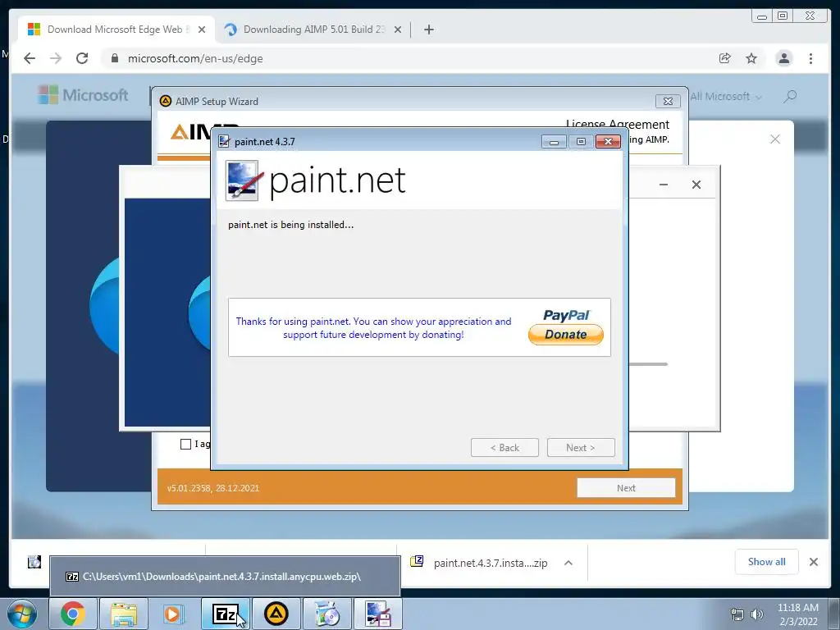Click the search icon on Microsoft site
840x630 pixels.
coord(790,97)
